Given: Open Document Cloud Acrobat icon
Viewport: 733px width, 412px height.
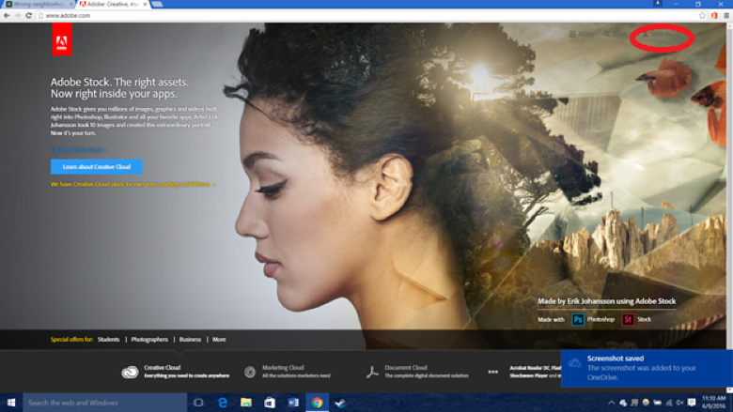Looking at the screenshot, I should (x=372, y=372).
